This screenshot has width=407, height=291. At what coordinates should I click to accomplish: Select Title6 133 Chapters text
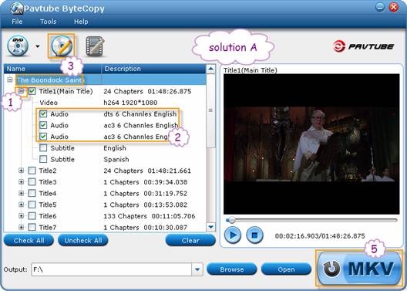coord(125,216)
